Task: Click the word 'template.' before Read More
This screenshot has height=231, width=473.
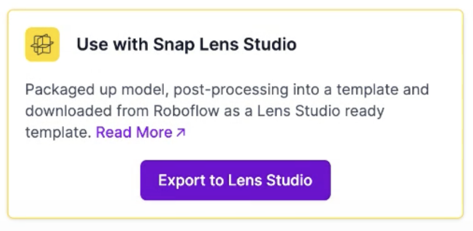Action: [x=58, y=133]
